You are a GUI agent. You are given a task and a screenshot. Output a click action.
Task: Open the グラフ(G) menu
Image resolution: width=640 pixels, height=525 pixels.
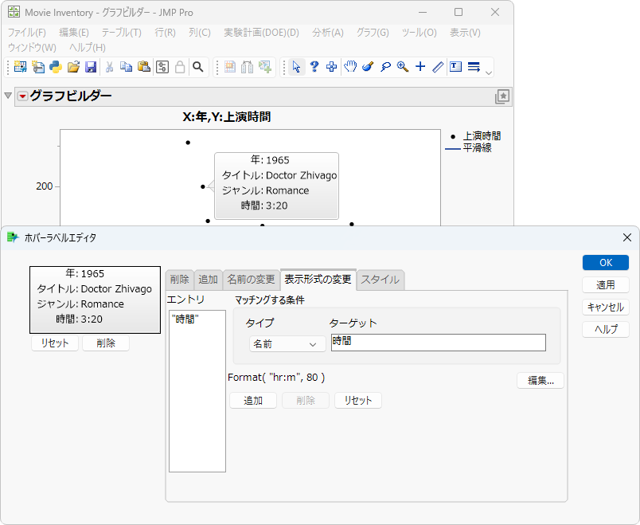(373, 33)
